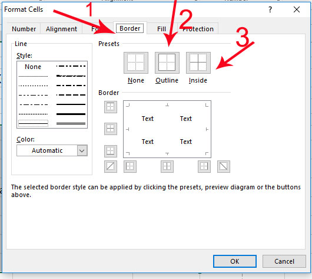Pick the thin solid line style

tap(33, 123)
